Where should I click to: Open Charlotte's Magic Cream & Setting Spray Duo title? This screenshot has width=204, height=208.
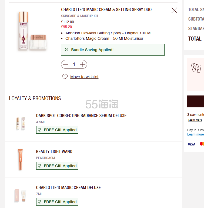(106, 10)
